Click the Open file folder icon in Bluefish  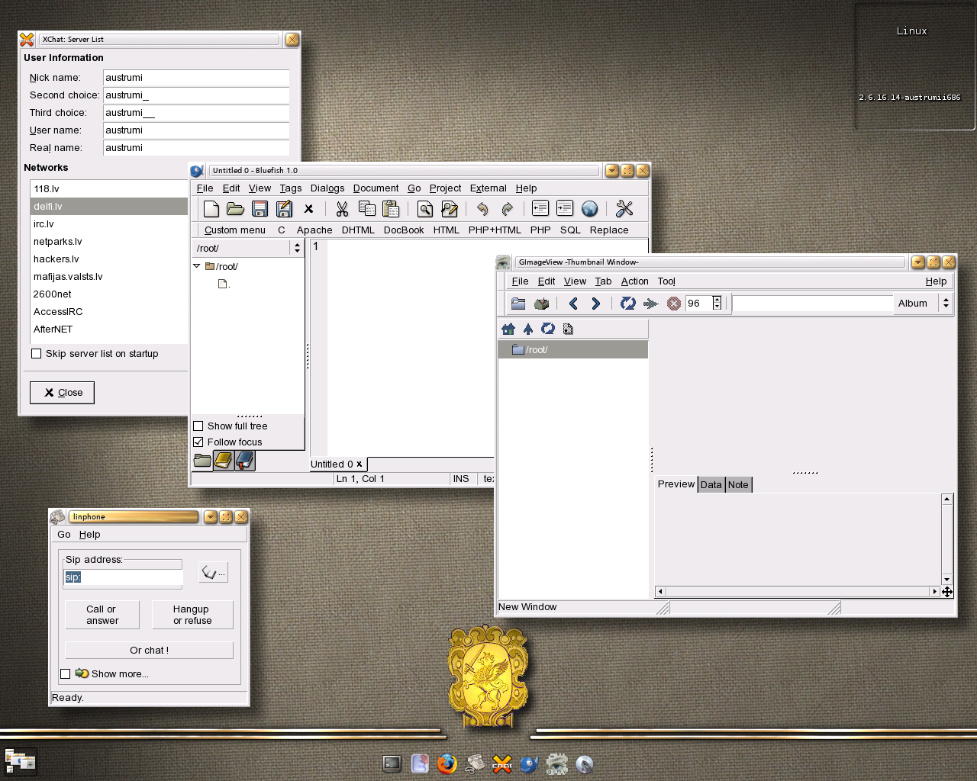tap(235, 209)
